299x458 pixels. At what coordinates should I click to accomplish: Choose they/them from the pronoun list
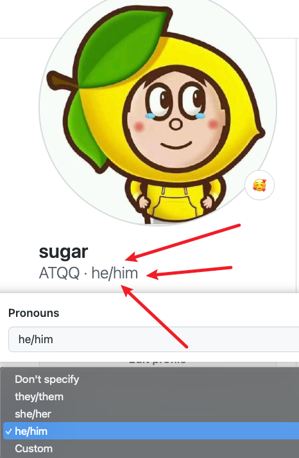39,396
